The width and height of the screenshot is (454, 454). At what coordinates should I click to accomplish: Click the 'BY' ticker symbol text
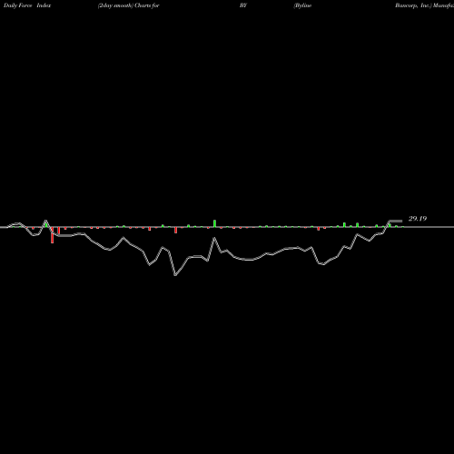pyautogui.click(x=243, y=5)
